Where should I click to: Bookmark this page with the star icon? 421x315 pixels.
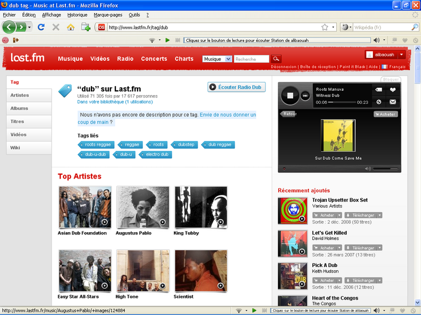coord(325,27)
